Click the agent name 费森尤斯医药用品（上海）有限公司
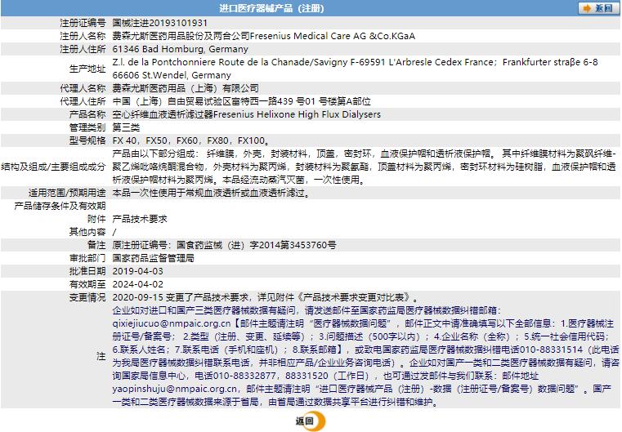 (186, 88)
